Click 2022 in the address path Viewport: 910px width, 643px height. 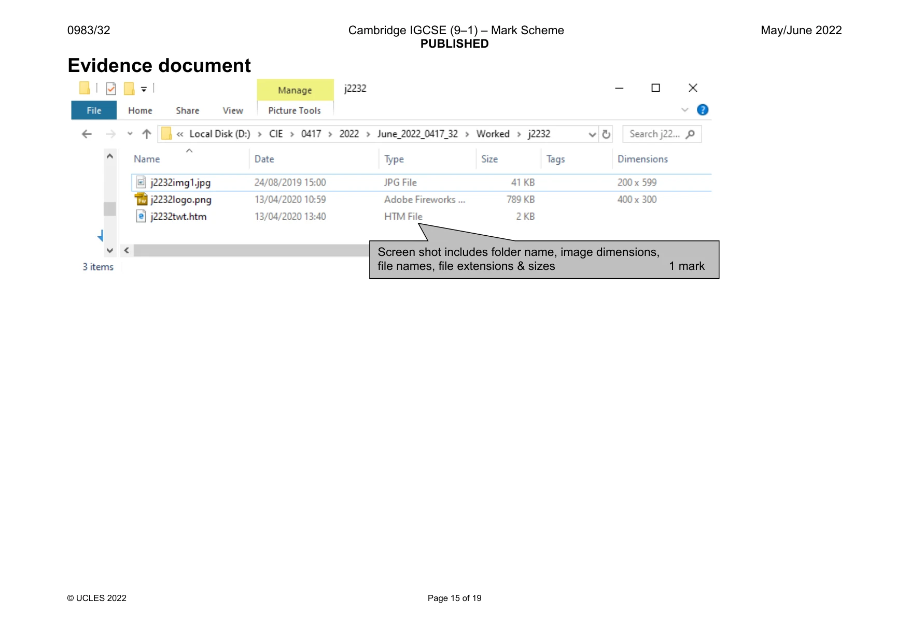coord(349,134)
